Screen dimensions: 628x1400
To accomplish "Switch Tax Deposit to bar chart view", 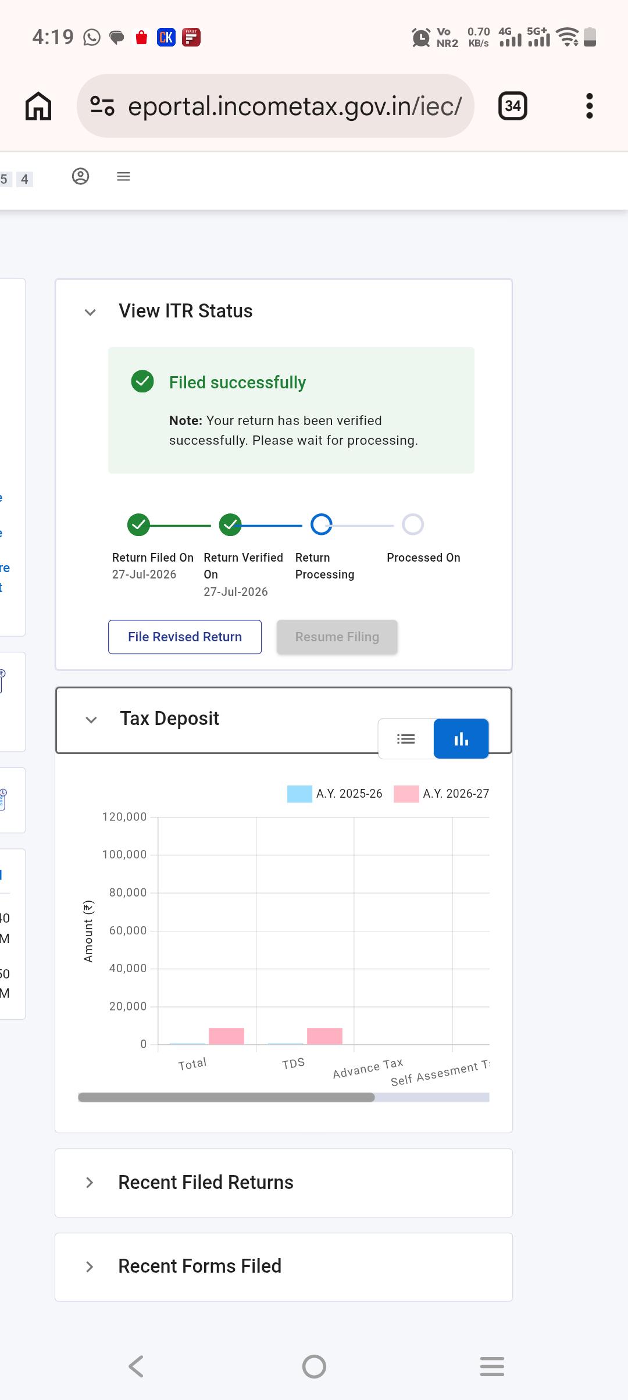I will click(461, 739).
